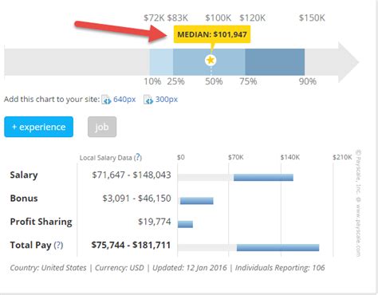Click the help question mark after Total Pay

pos(58,245)
